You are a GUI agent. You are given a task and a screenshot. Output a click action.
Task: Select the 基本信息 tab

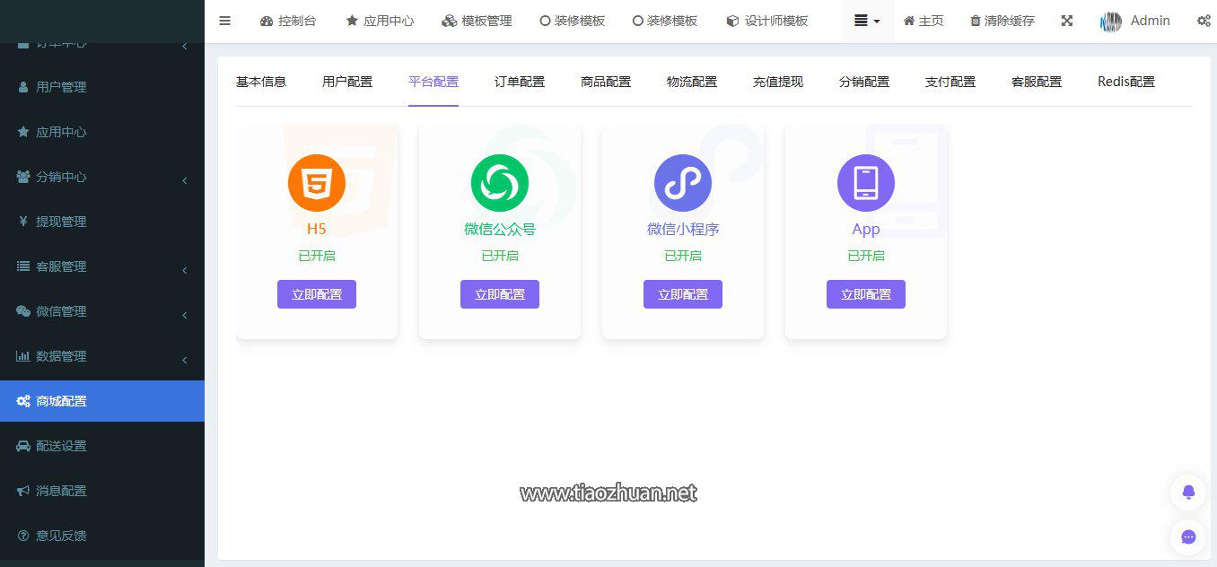[x=260, y=82]
